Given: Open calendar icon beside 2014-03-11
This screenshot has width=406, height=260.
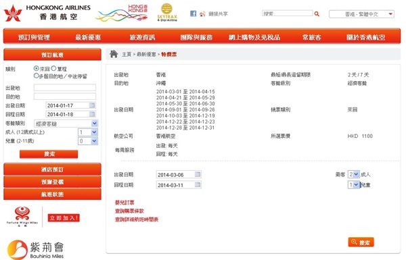Looking at the screenshot, I should click(198, 185).
